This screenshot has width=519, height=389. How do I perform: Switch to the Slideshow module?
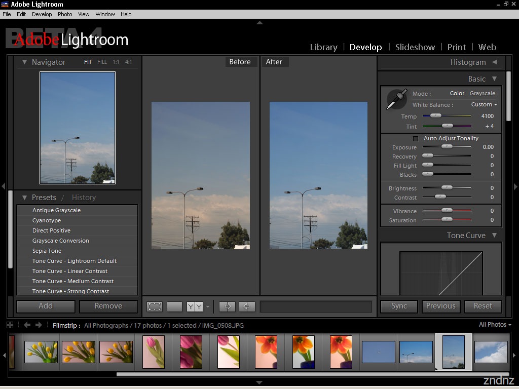415,47
